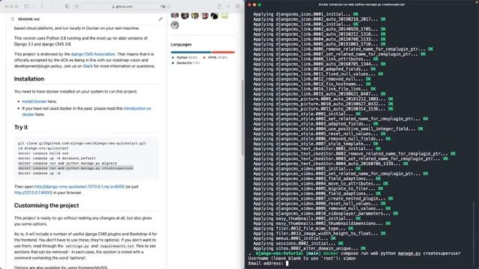Show the Safari tab overview

click(237, 7)
